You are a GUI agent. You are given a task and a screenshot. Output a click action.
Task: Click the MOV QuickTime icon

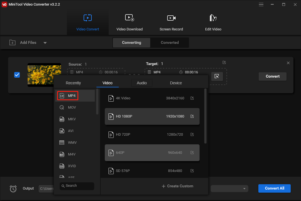click(x=62, y=107)
